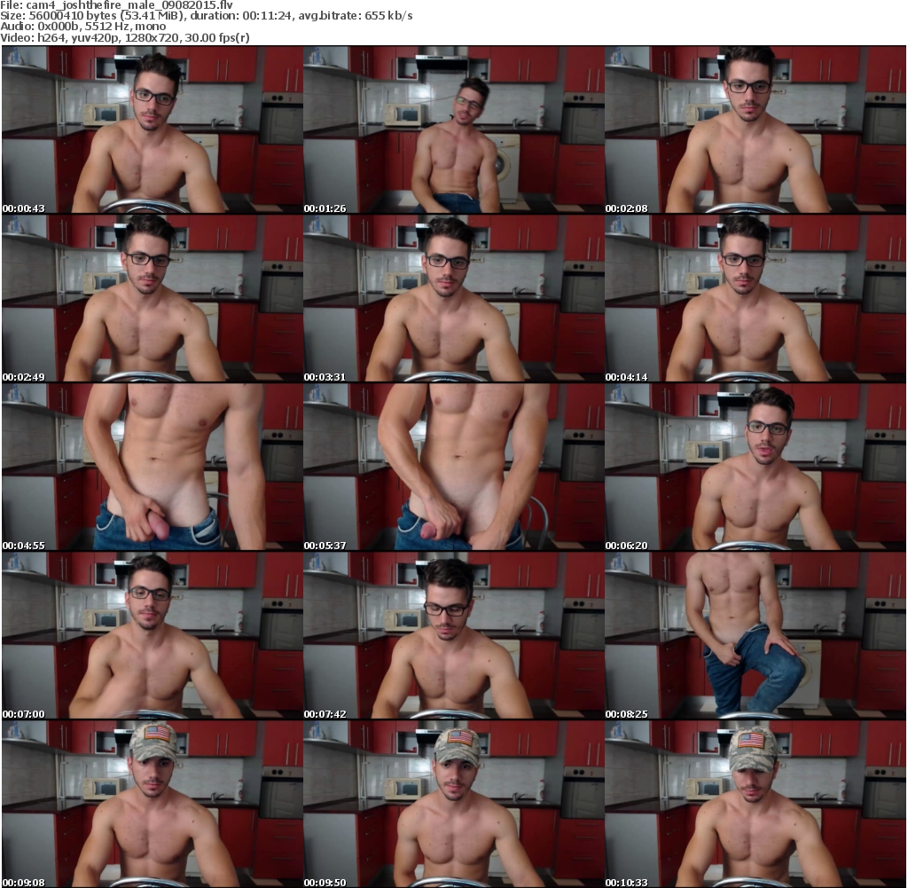Choose the frame stamped 00:06:20

pos(755,467)
